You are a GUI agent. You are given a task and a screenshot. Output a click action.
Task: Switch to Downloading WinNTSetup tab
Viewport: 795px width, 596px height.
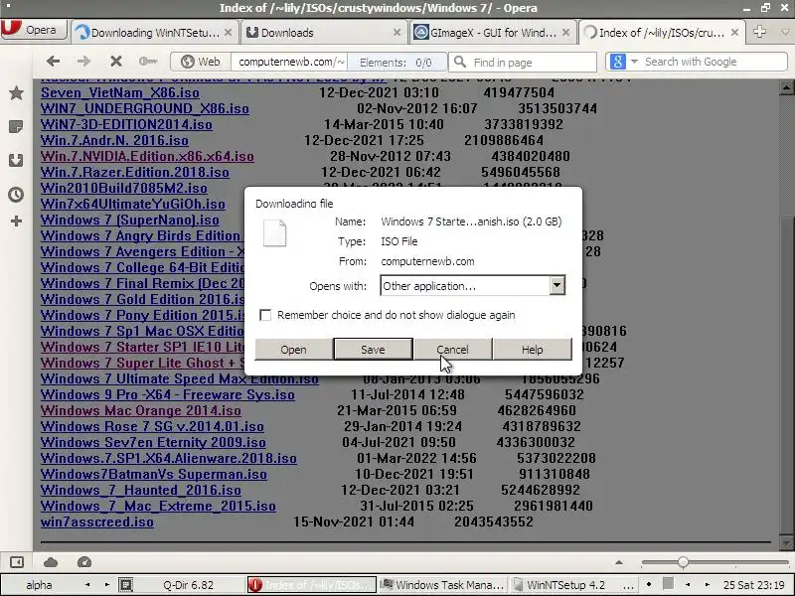point(155,33)
